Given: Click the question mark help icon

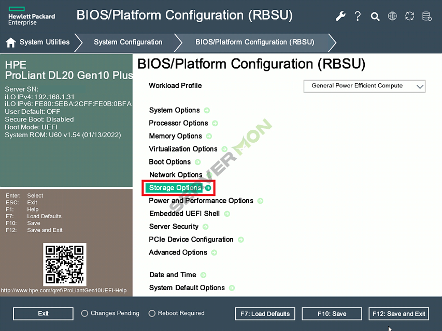Looking at the screenshot, I should click(358, 16).
